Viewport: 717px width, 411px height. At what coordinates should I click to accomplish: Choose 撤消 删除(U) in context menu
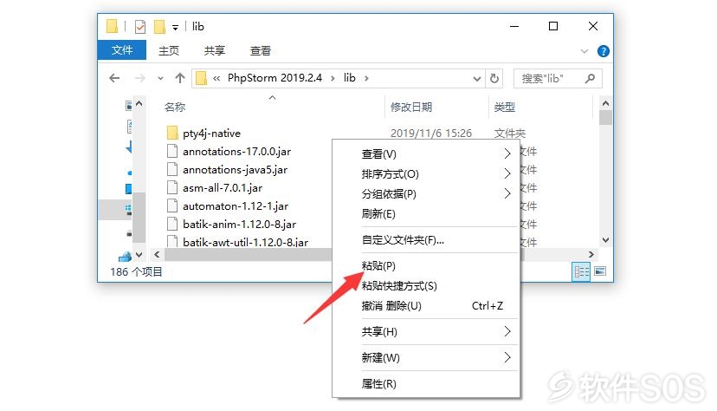[x=426, y=306]
